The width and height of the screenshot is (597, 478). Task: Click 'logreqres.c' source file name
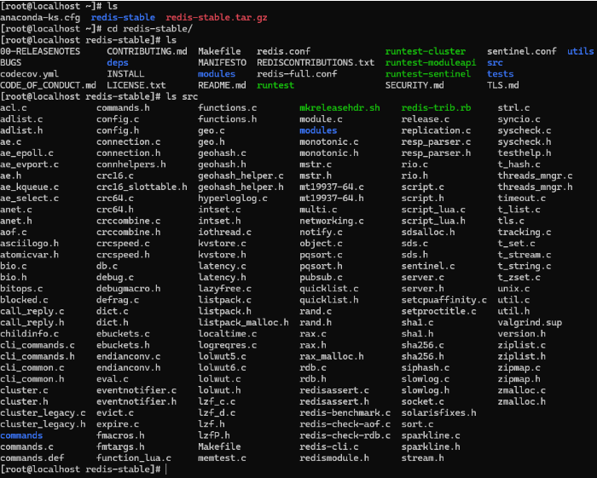pos(228,345)
